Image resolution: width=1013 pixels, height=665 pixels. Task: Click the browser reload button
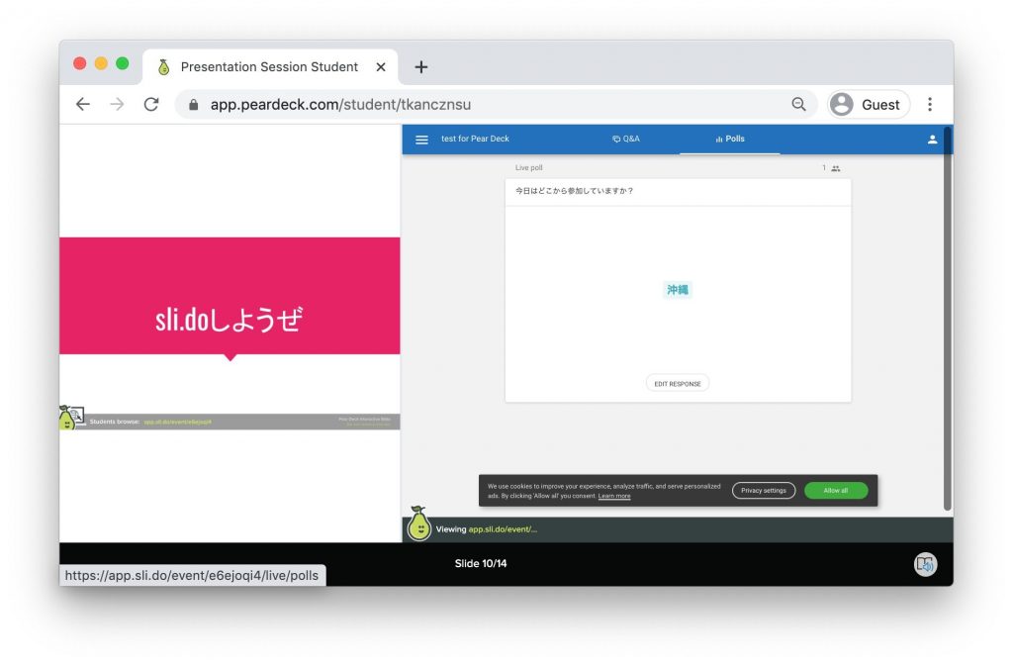(x=151, y=104)
